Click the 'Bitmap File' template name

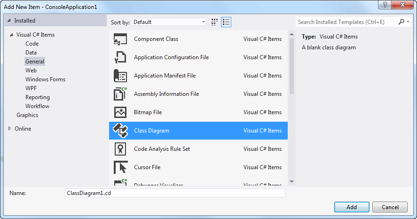click(148, 112)
